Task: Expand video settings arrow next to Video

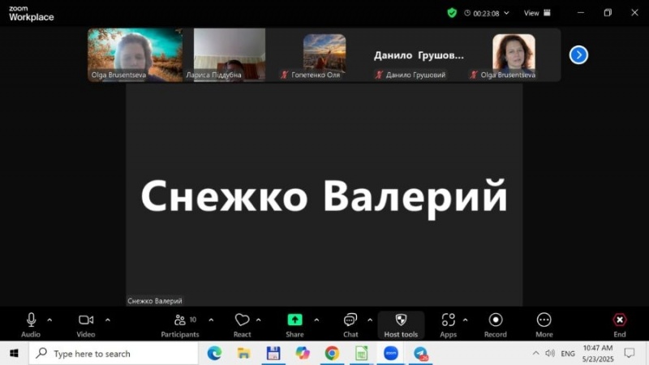Action: [107, 320]
